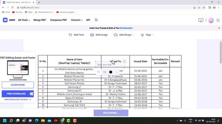
Task: Delete the text box with its X icon
Action: pyautogui.click(x=125, y=61)
